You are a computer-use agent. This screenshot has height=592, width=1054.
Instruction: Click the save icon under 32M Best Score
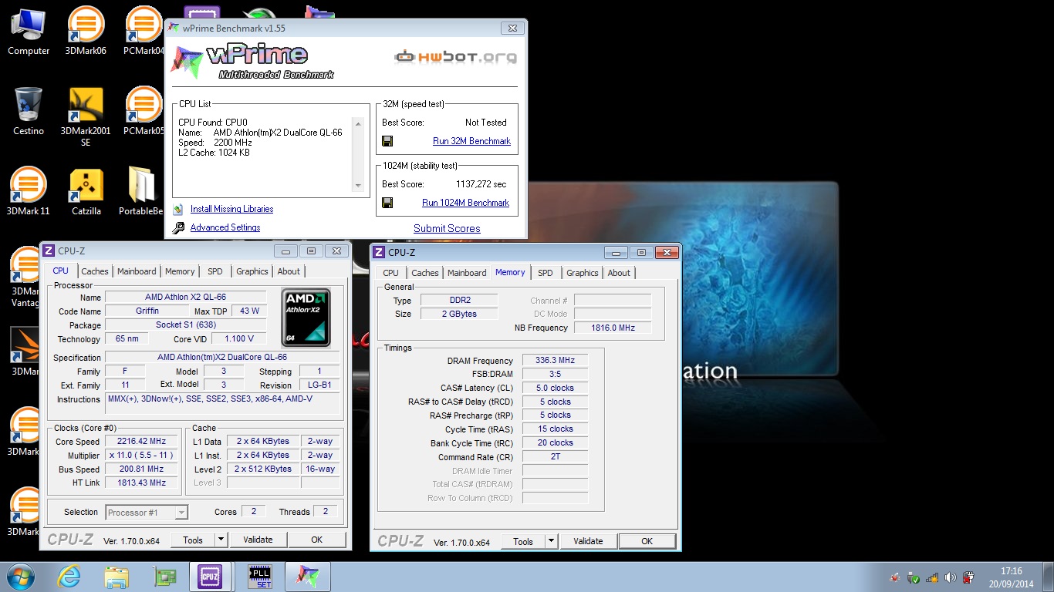[387, 141]
